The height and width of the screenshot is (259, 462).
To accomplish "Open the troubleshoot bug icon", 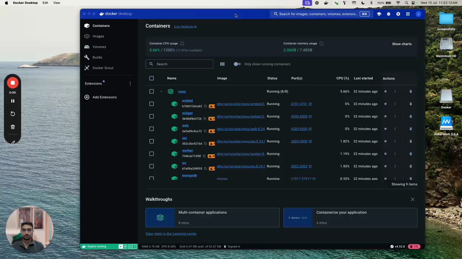I will [x=388, y=14].
